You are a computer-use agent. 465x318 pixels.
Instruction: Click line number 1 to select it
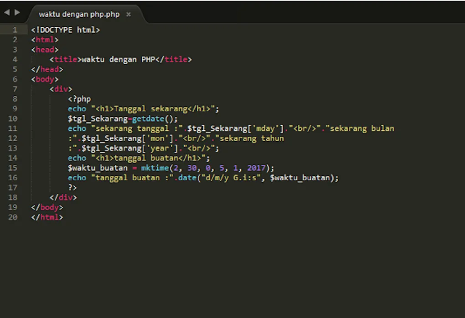tap(14, 30)
